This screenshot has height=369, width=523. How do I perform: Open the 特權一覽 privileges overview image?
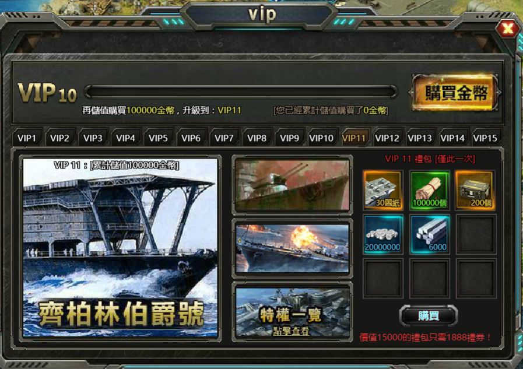(x=292, y=312)
